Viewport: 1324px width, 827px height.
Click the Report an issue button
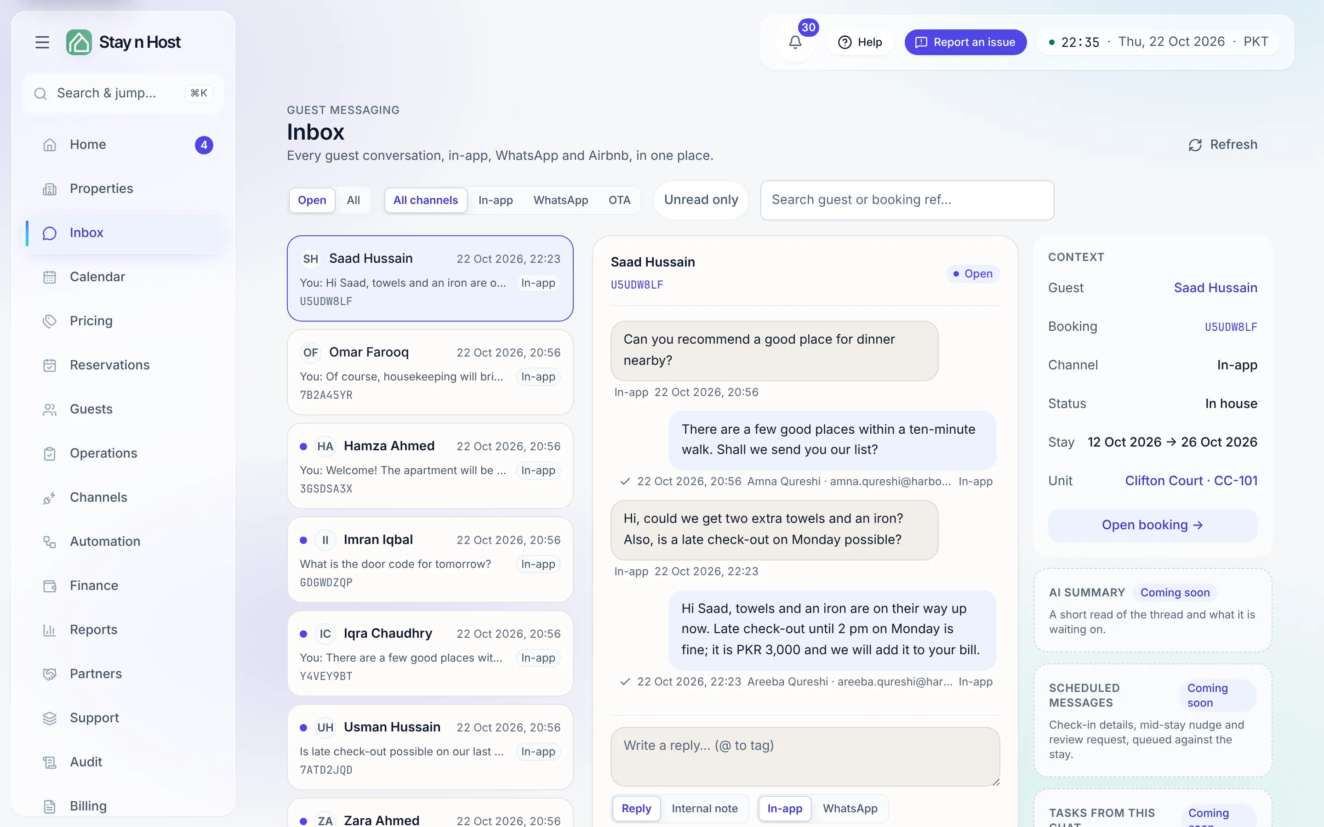point(965,42)
